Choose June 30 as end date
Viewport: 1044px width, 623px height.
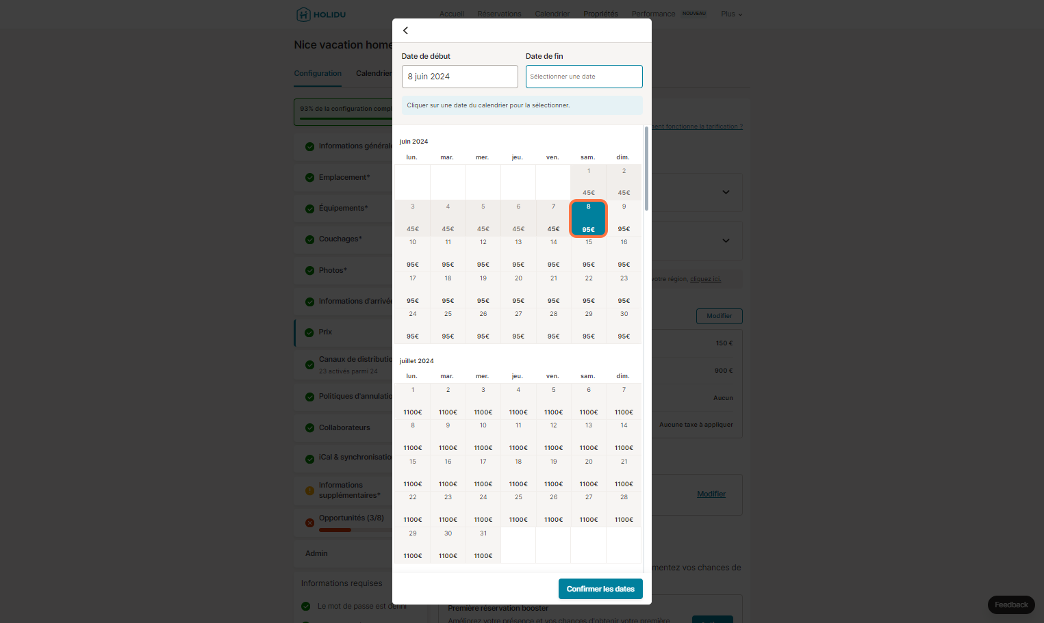(x=624, y=326)
